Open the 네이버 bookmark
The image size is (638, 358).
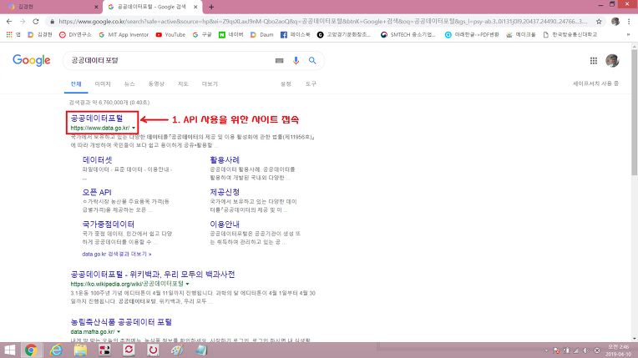coord(230,35)
